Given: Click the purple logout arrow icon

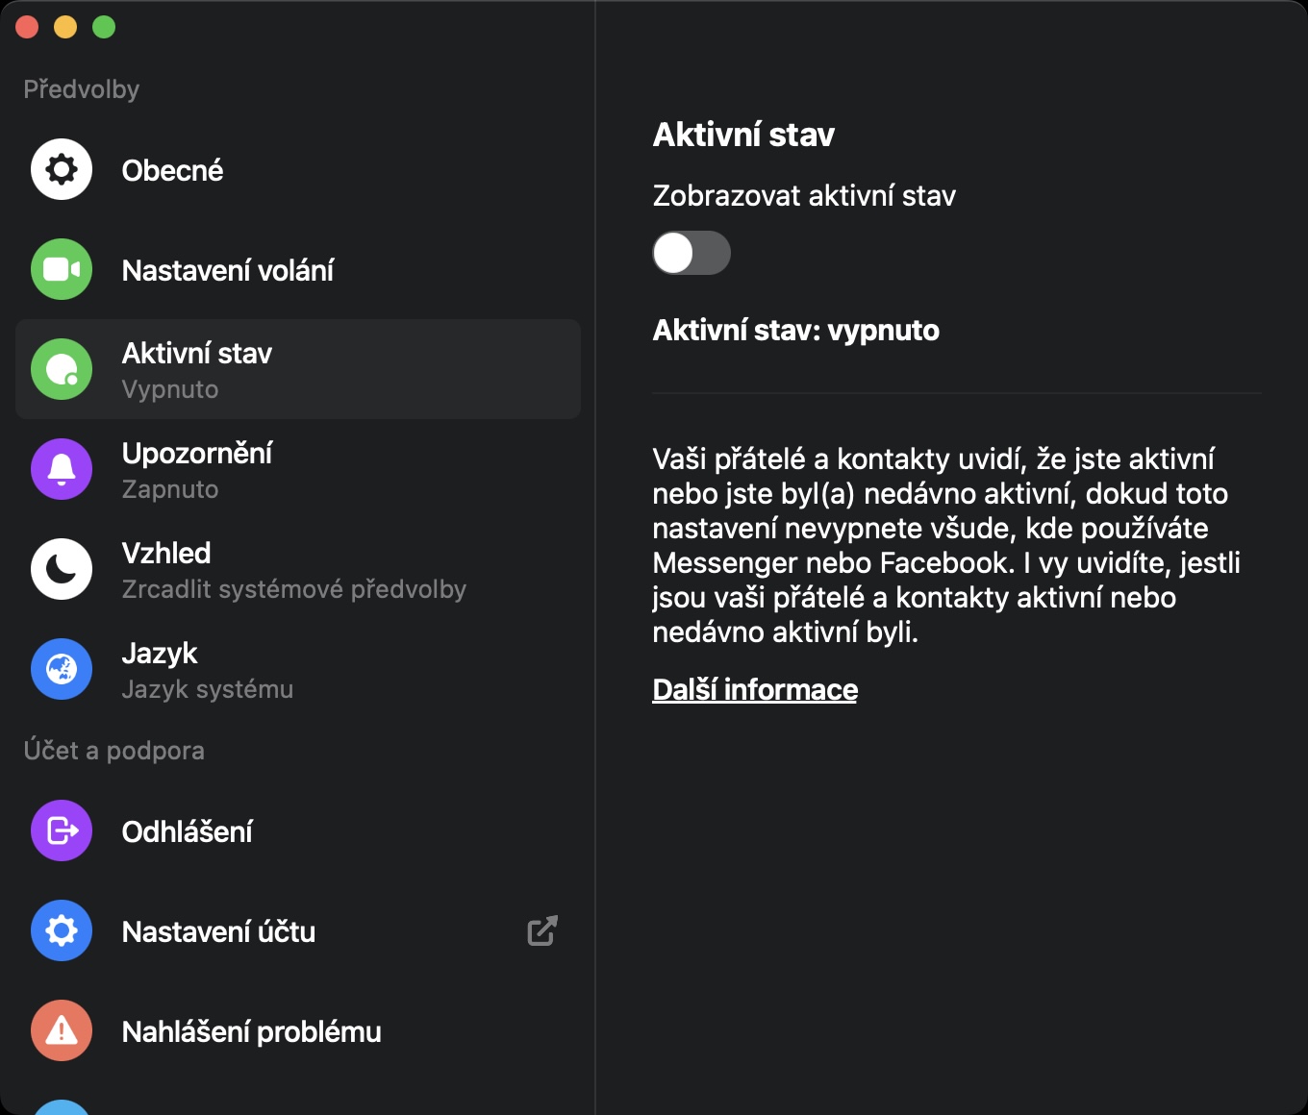Looking at the screenshot, I should coord(62,830).
